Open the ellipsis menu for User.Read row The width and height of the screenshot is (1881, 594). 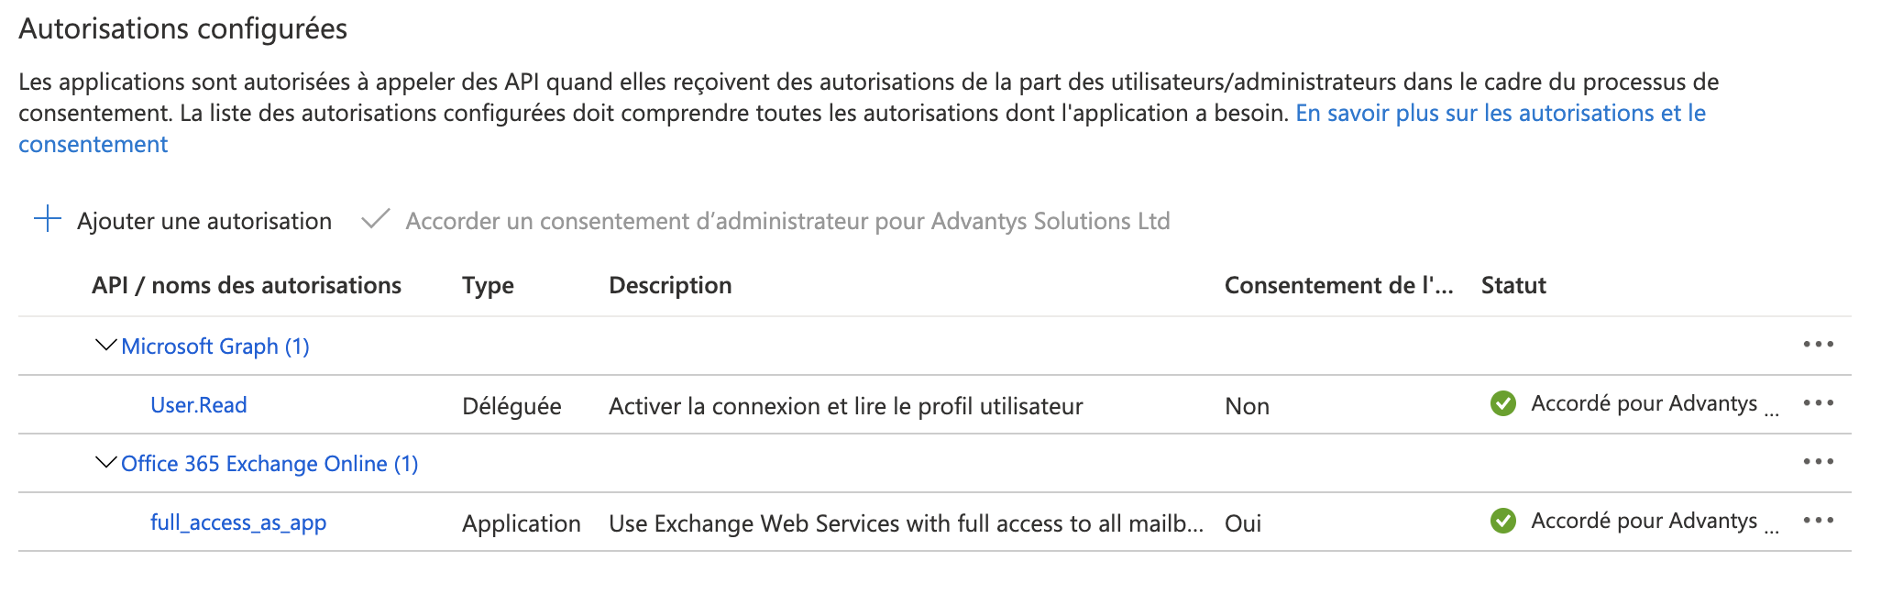coord(1818,403)
